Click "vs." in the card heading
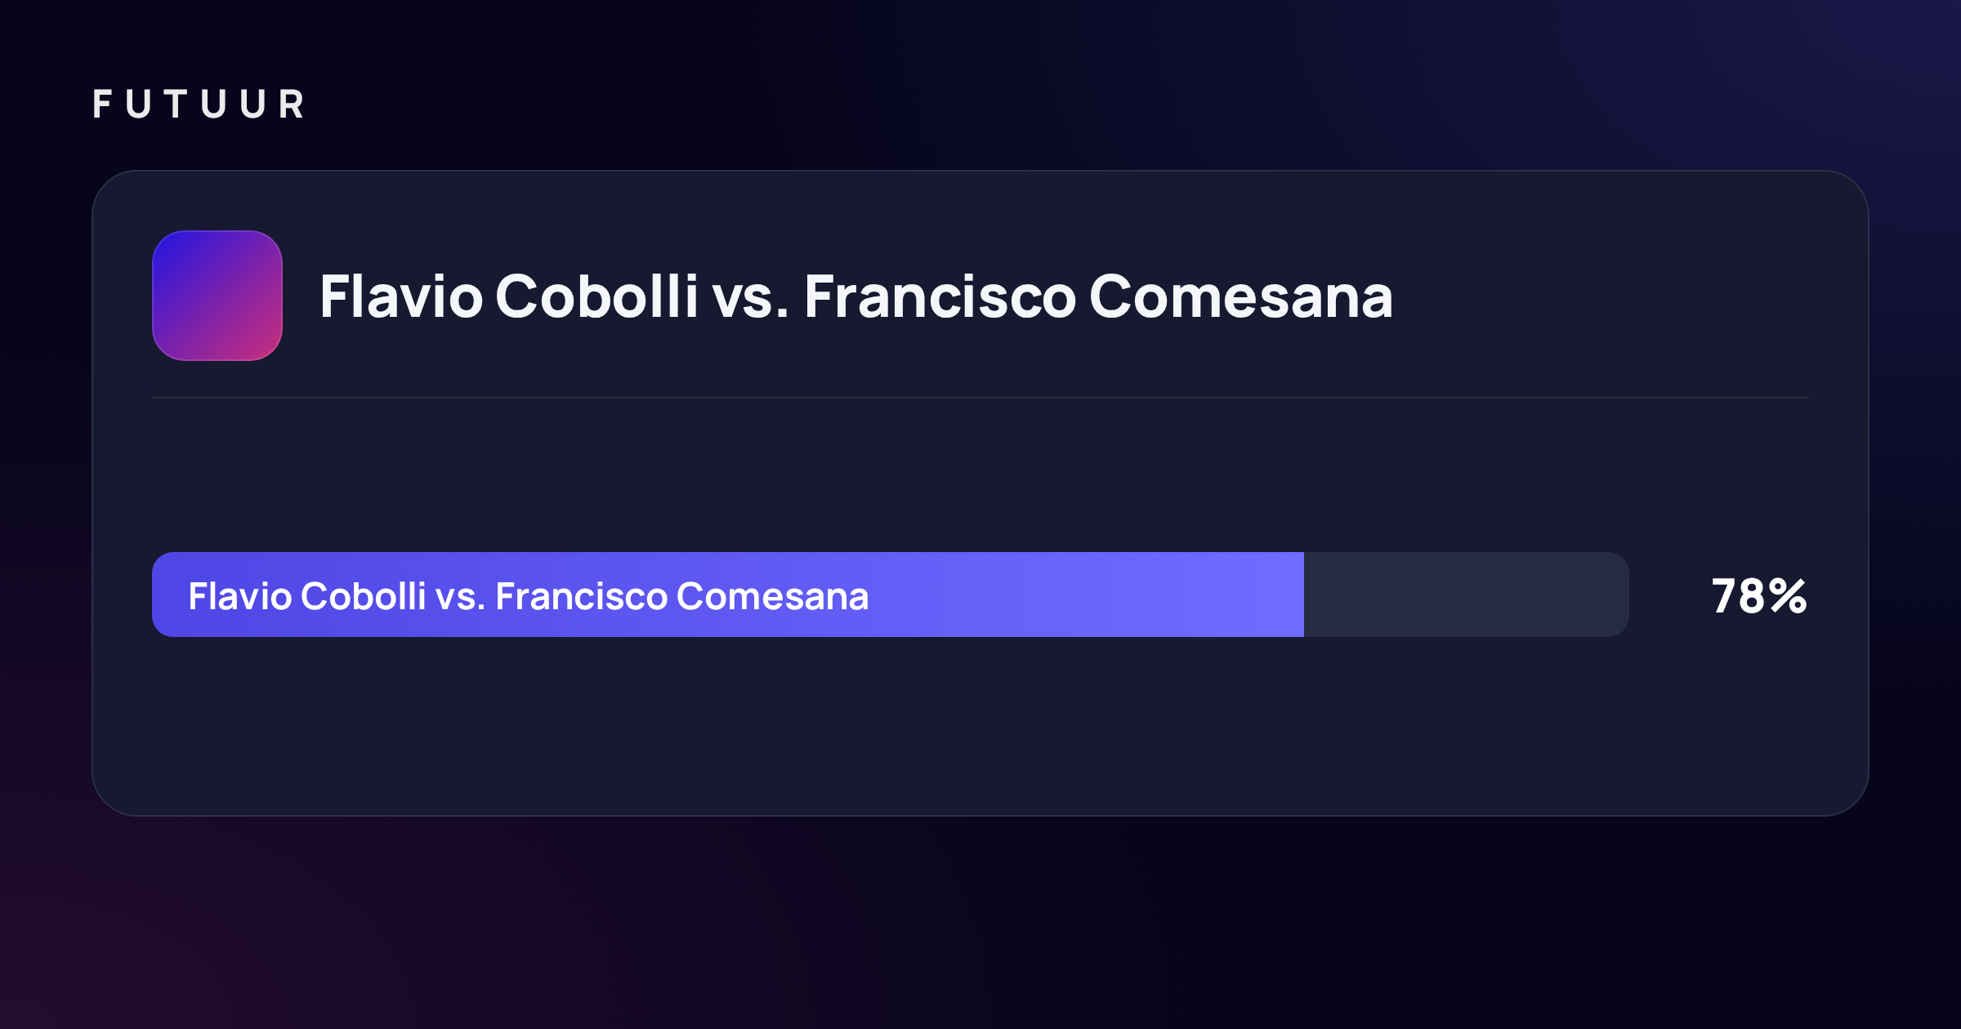 point(750,297)
